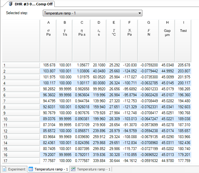The image size is (199, 173).
Task: Select row header 6
Action: (x=21, y=95)
